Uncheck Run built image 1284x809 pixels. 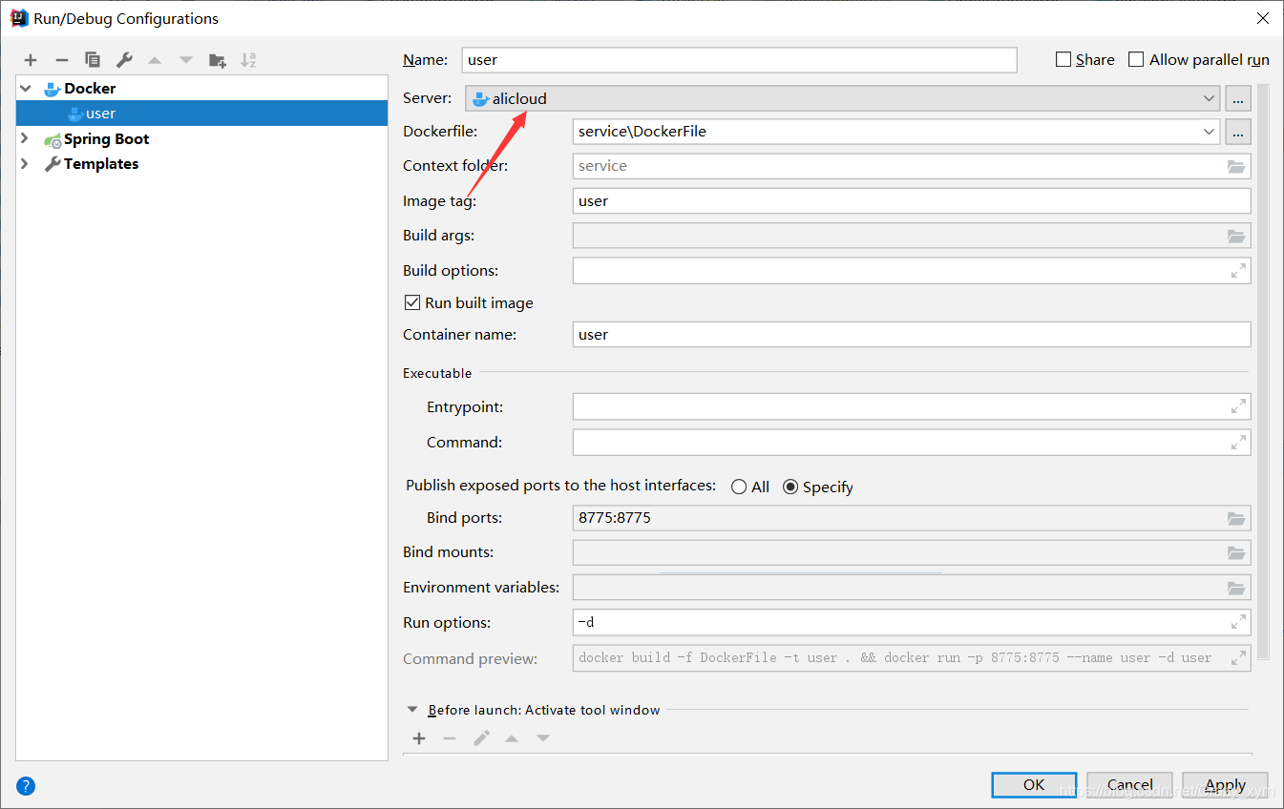pyautogui.click(x=412, y=302)
